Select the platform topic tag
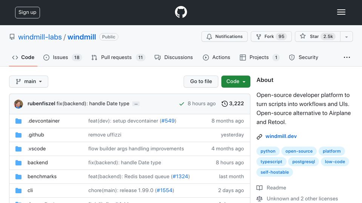The width and height of the screenshot is (362, 203). [x=331, y=151]
